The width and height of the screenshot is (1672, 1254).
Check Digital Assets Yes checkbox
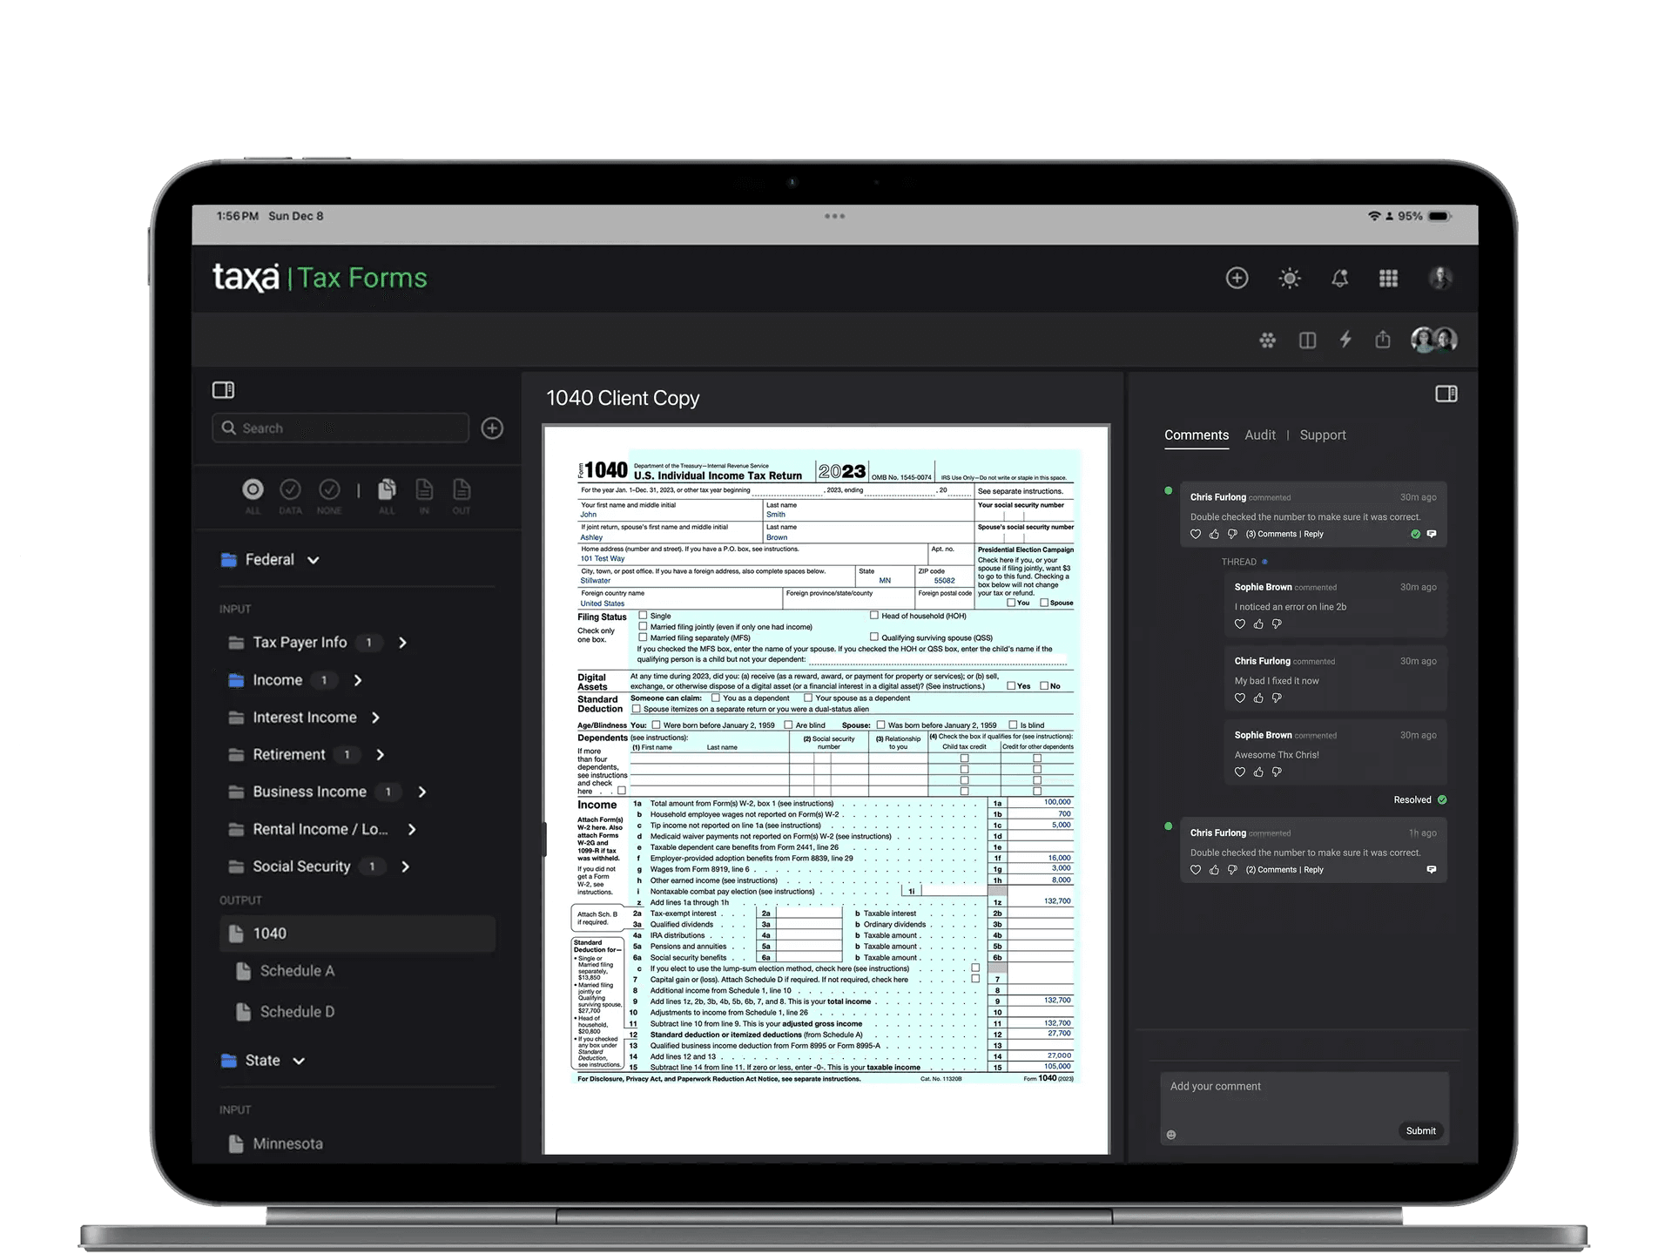[x=1011, y=685]
